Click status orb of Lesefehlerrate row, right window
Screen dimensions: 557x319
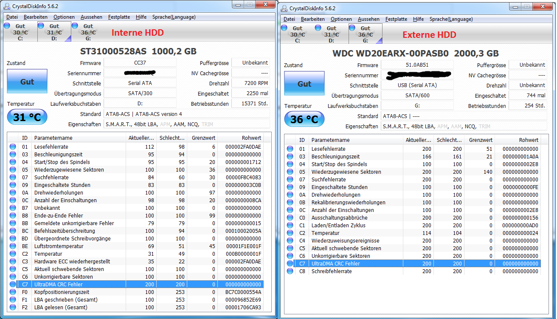(x=290, y=149)
